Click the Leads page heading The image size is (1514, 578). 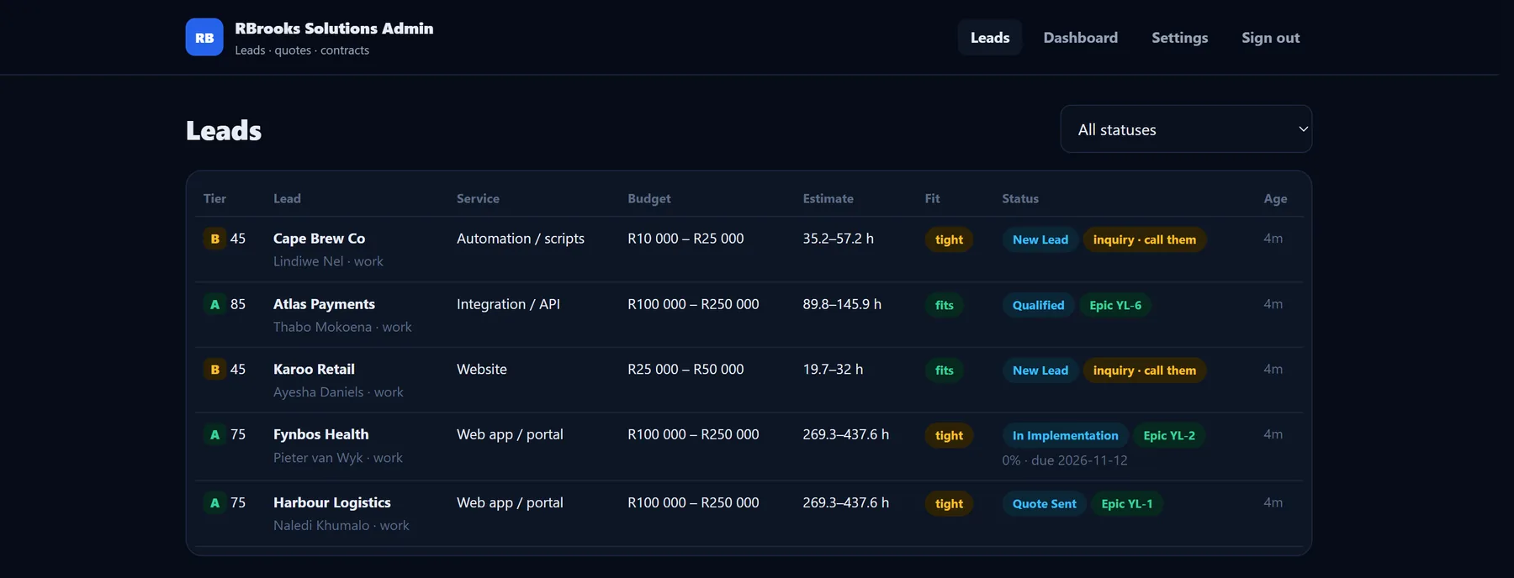pyautogui.click(x=224, y=130)
